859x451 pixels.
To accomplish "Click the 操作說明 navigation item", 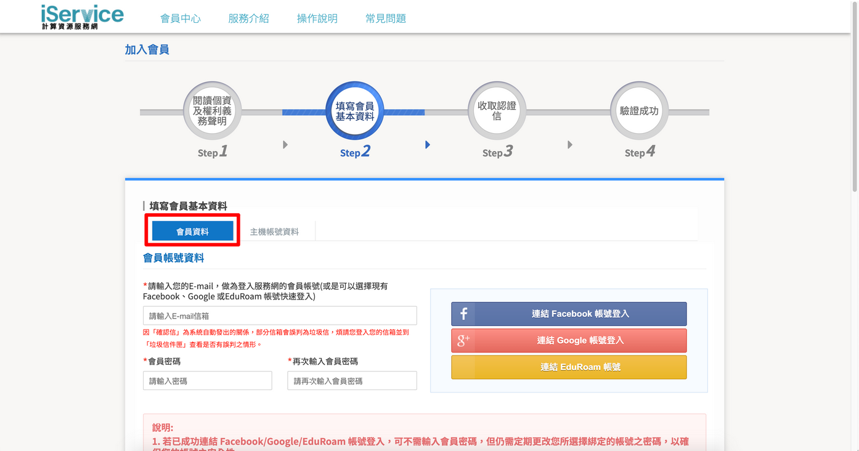I will click(x=317, y=18).
